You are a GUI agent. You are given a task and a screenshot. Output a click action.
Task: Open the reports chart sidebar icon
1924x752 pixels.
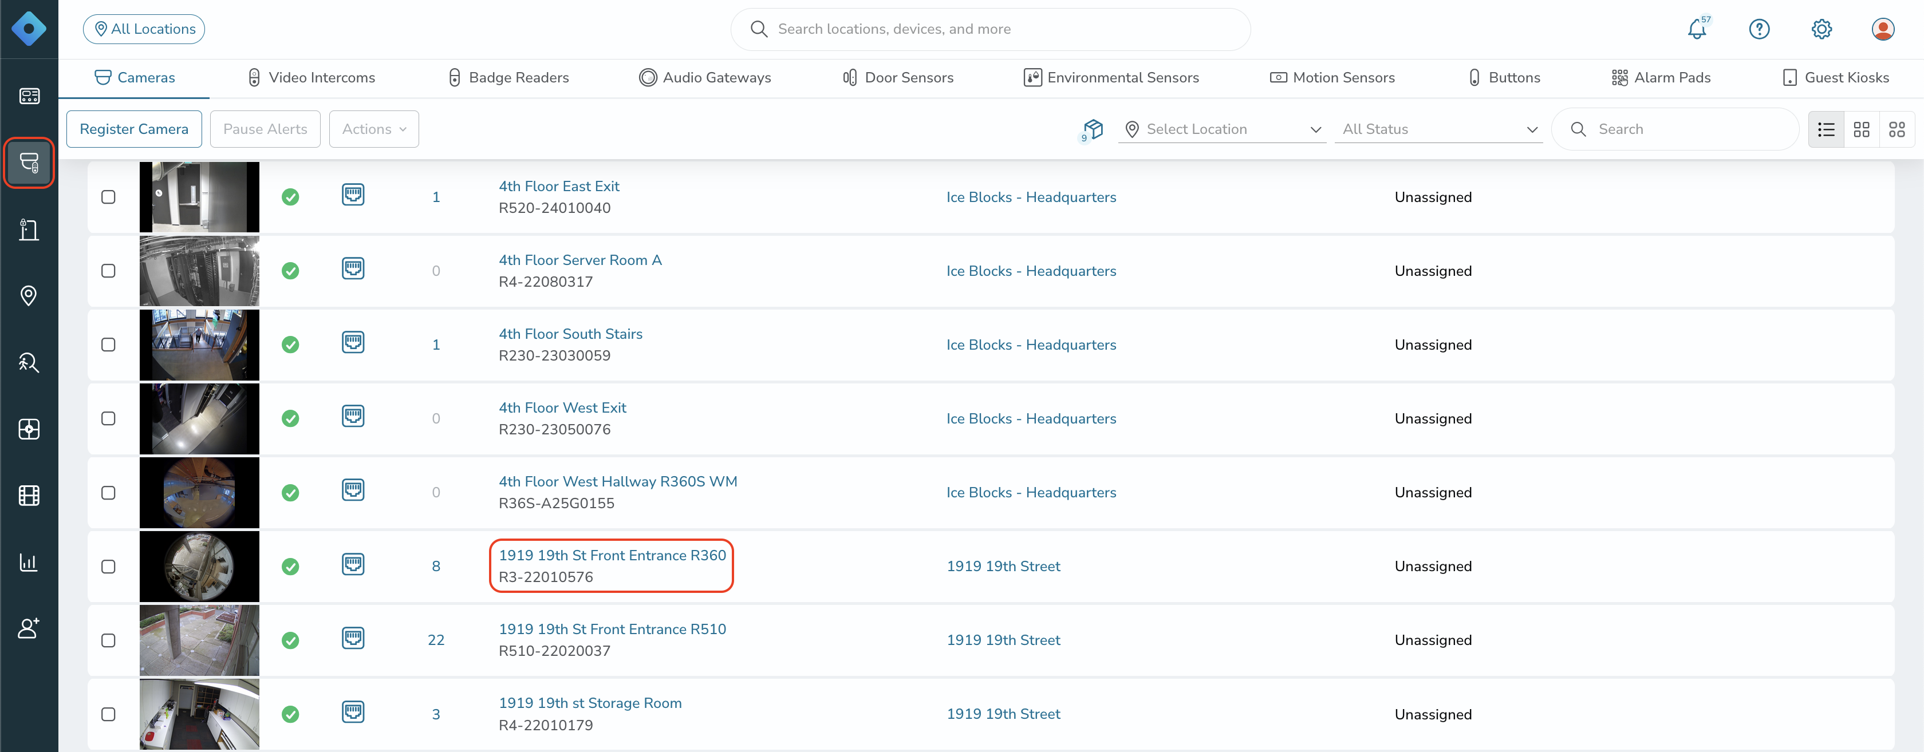[29, 561]
